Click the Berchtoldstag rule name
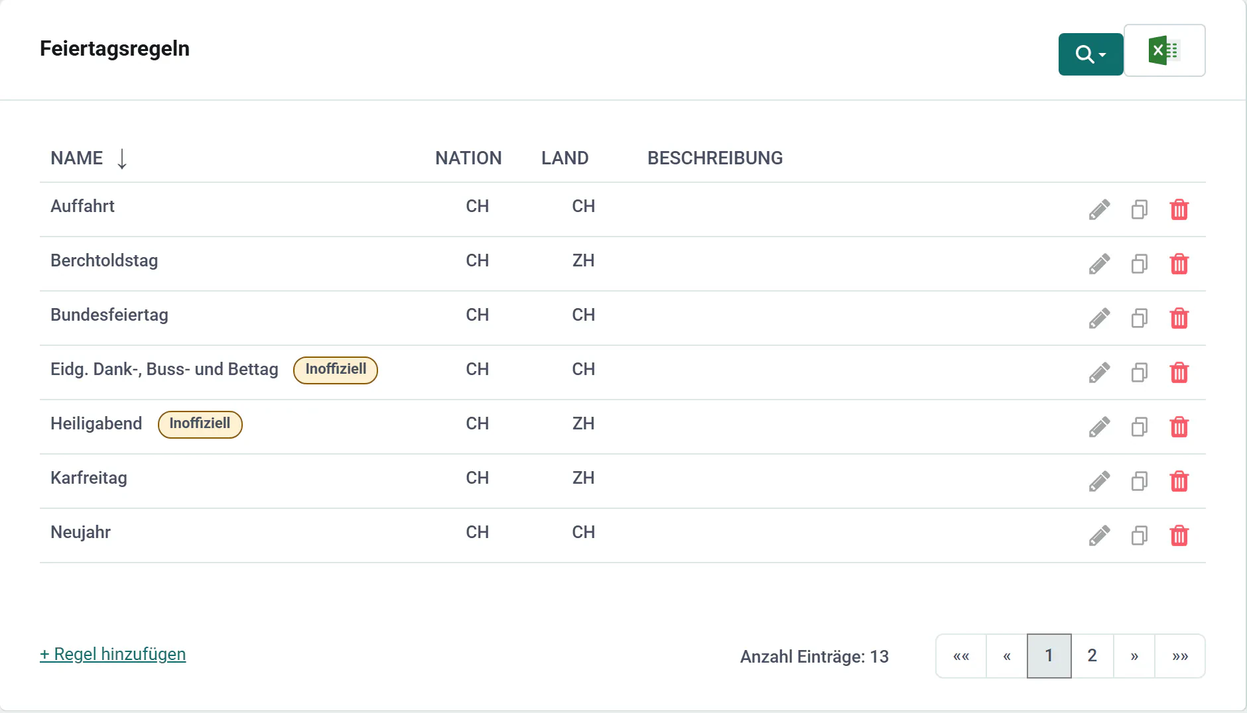Image resolution: width=1247 pixels, height=713 pixels. [104, 260]
